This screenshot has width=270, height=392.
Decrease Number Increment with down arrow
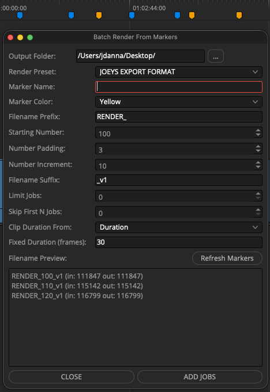coord(258,168)
